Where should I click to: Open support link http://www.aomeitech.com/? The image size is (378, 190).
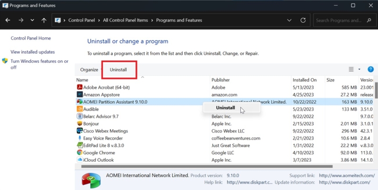(347, 175)
